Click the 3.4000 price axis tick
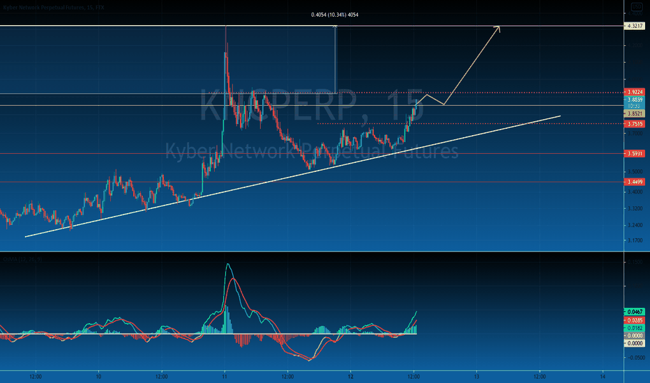Image resolution: width=650 pixels, height=383 pixels. 635,191
